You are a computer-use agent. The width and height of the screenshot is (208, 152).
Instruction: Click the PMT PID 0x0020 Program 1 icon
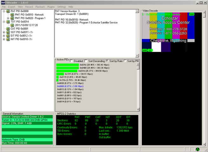click(12, 18)
